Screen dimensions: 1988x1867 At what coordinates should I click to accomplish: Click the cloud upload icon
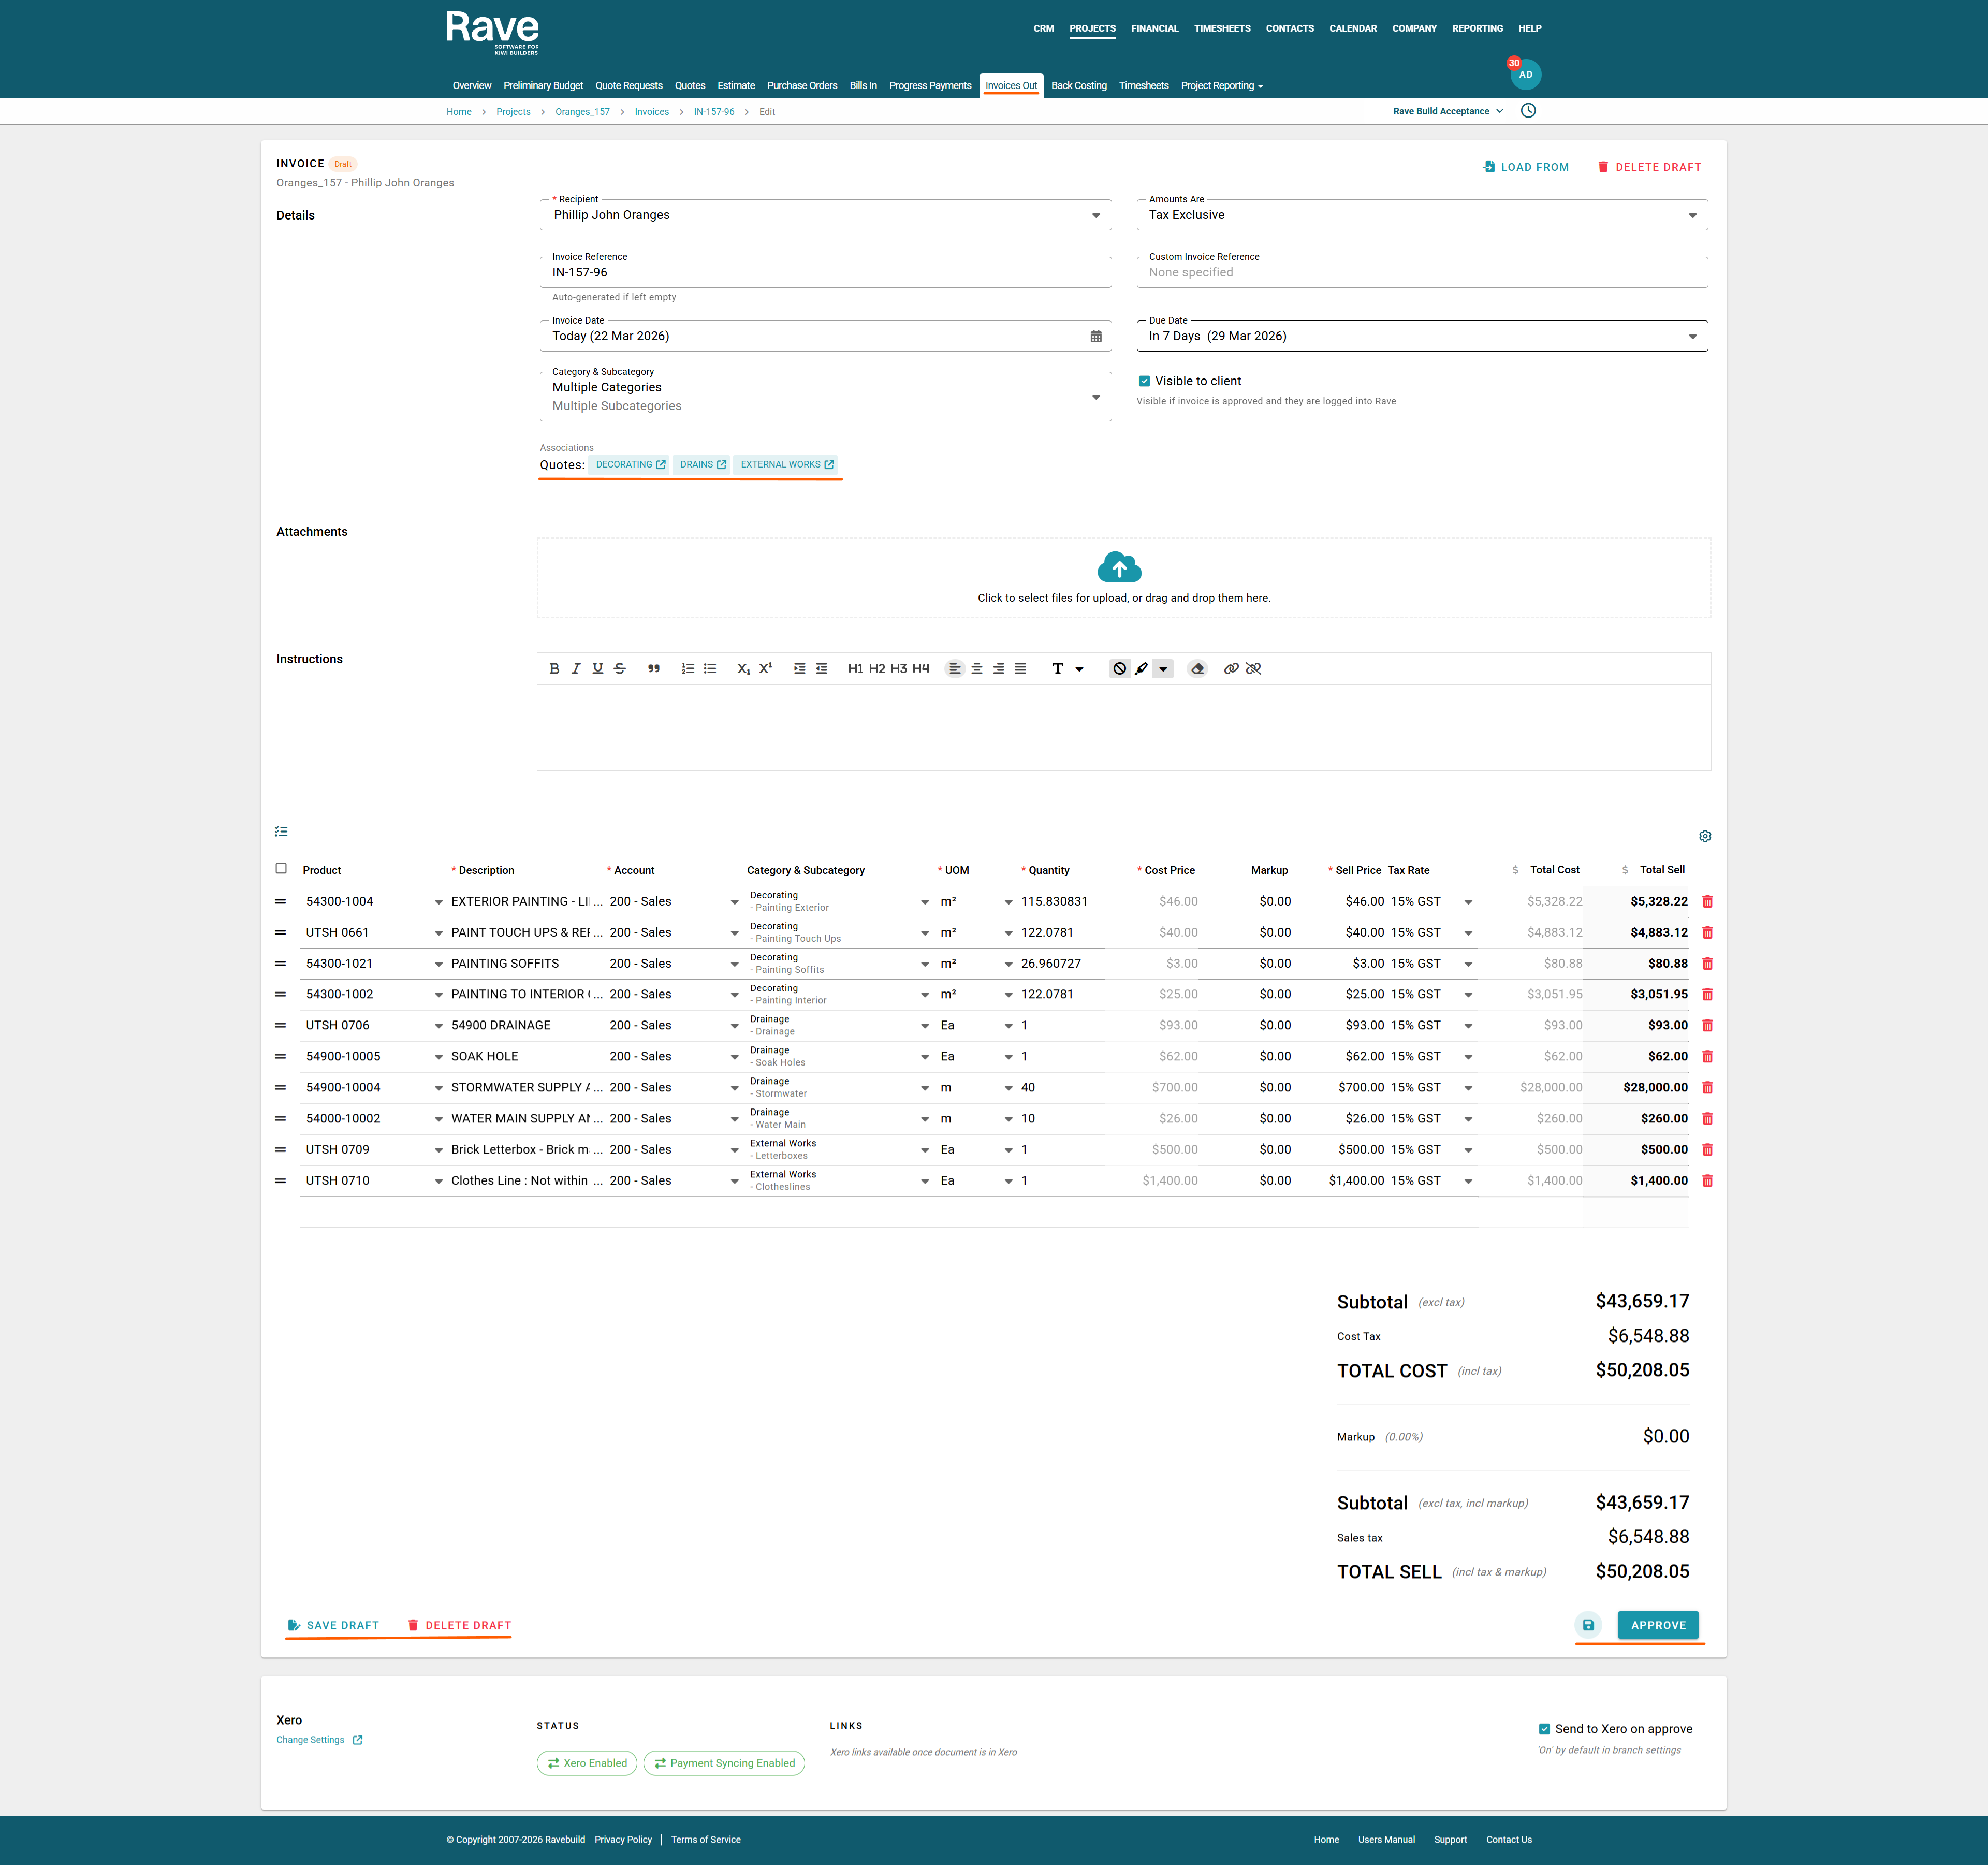point(1119,568)
